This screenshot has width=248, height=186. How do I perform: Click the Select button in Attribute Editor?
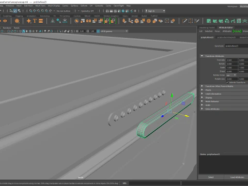click(211, 177)
